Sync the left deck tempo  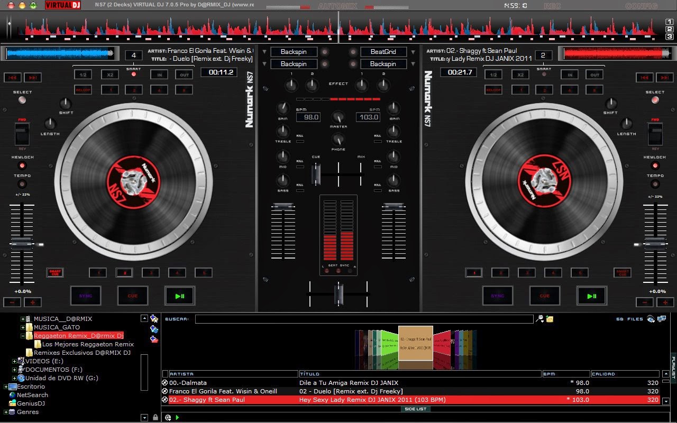point(86,296)
